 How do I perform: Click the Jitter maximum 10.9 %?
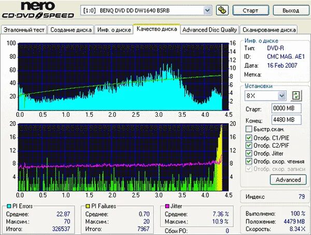(220, 222)
